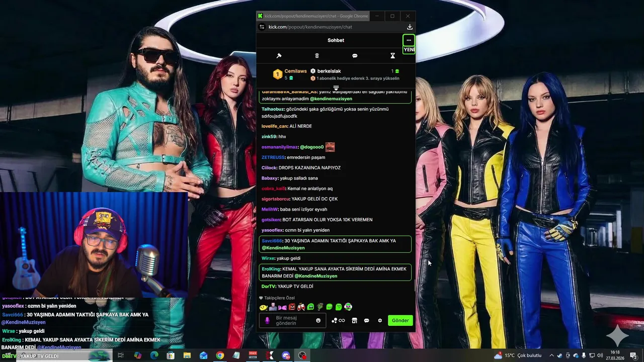Click username Ciilock in chat
This screenshot has height=362, width=644.
pyautogui.click(x=269, y=168)
